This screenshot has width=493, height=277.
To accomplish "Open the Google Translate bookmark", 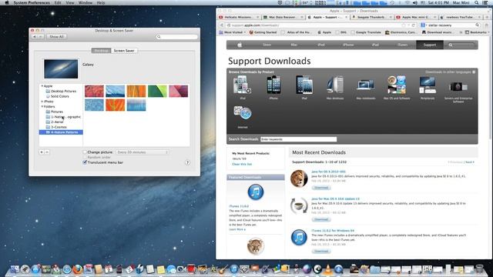I will (x=366, y=32).
